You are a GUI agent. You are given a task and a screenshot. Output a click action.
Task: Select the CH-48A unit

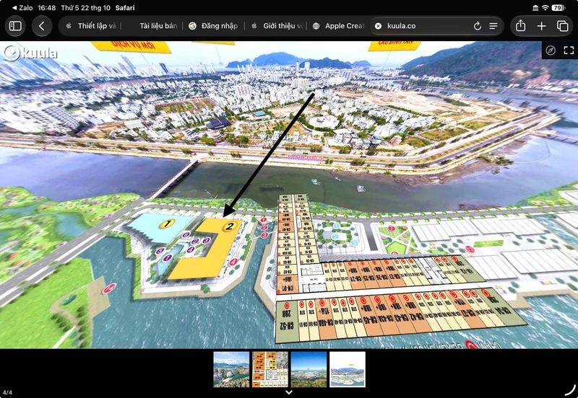pos(328,319)
